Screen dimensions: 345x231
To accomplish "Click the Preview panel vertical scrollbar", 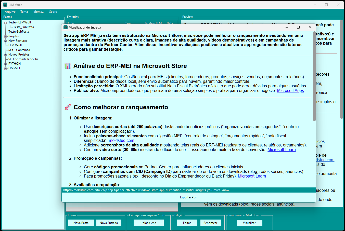I will (x=342, y=69).
